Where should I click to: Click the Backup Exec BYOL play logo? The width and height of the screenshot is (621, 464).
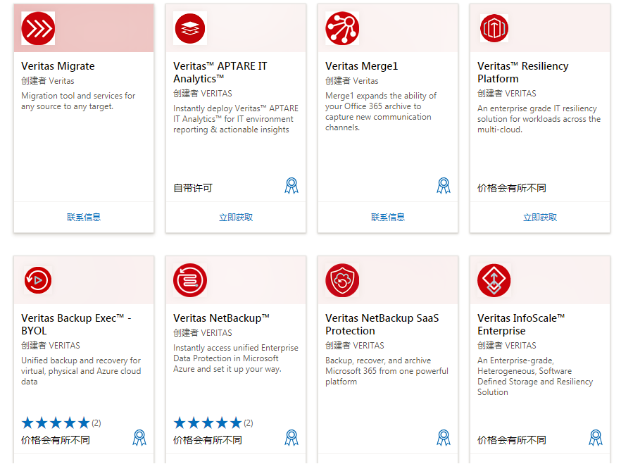tap(38, 280)
